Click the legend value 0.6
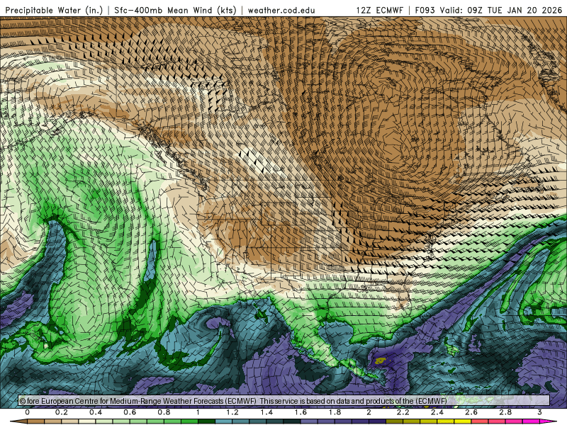This screenshot has width=567, height=425. pos(130,412)
